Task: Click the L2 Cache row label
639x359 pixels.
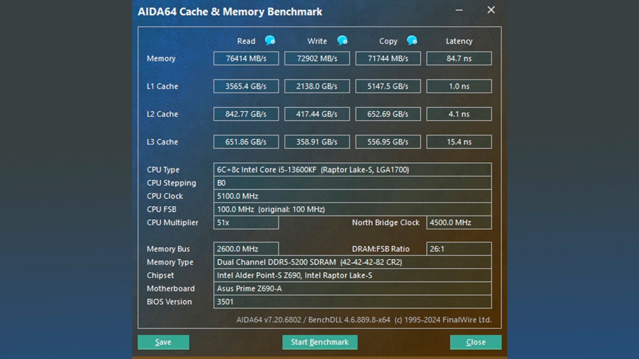Action: pos(162,114)
